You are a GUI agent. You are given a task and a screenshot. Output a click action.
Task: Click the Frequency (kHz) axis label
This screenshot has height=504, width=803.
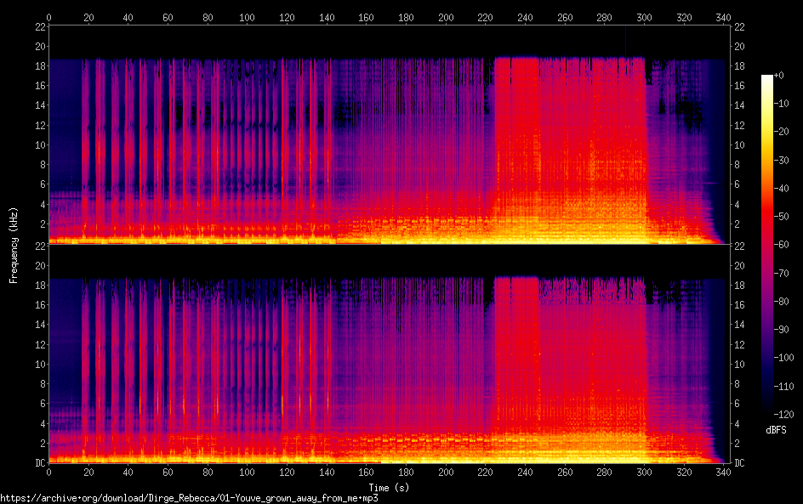tap(14, 245)
